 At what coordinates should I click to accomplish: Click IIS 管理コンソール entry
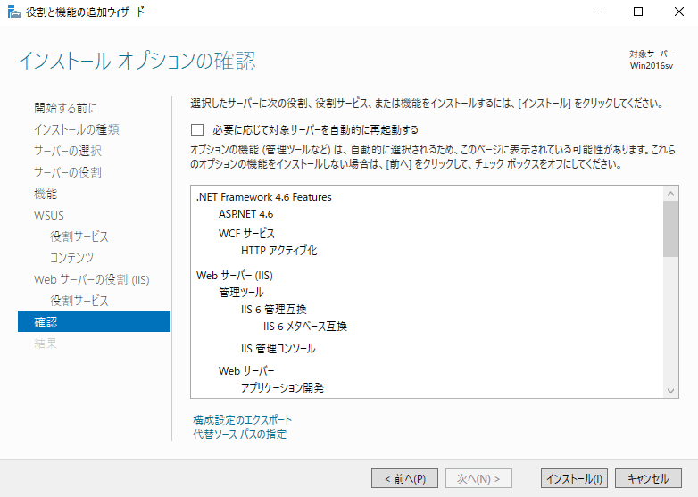278,348
